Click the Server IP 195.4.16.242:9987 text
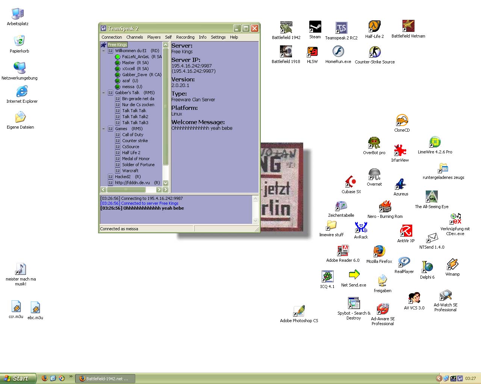481x384 pixels. (x=192, y=66)
